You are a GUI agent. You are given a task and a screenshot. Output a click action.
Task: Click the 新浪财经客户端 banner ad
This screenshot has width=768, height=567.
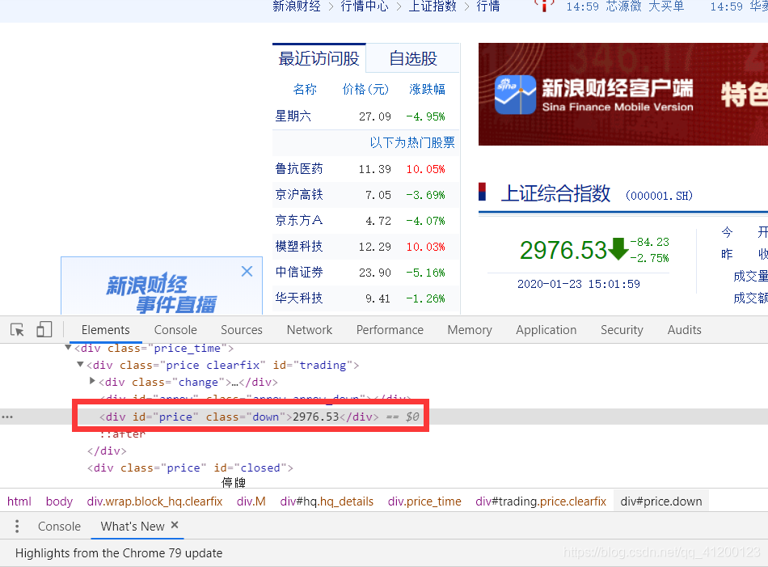[x=623, y=94]
